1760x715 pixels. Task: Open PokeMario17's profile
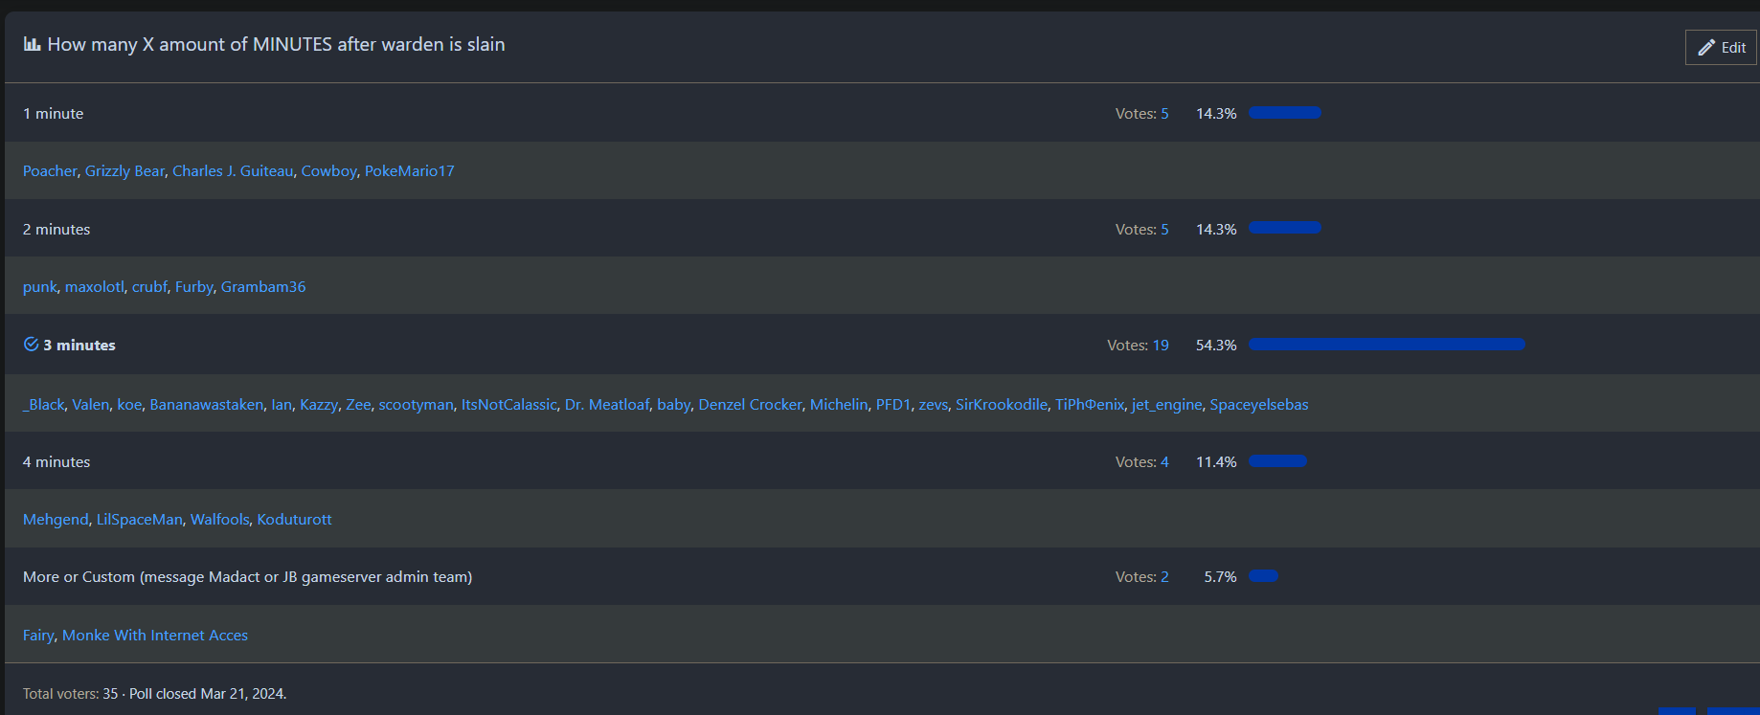[x=409, y=171]
